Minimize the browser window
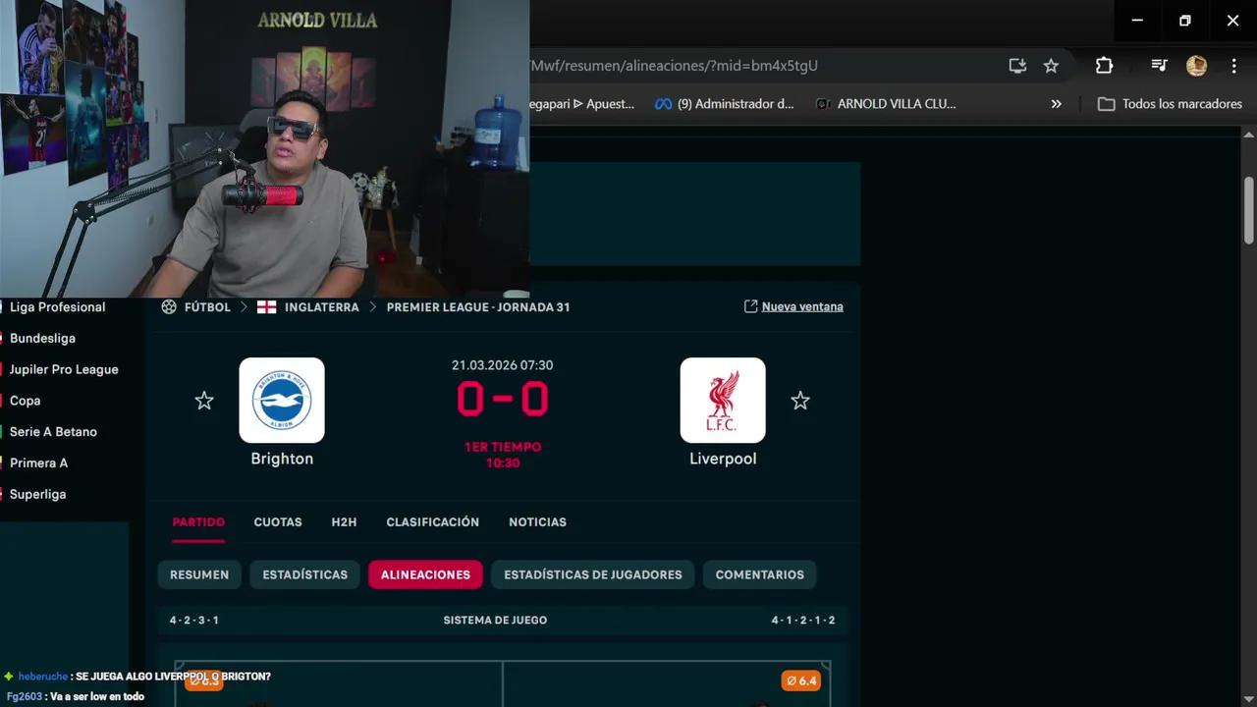The width and height of the screenshot is (1257, 707). click(x=1137, y=21)
